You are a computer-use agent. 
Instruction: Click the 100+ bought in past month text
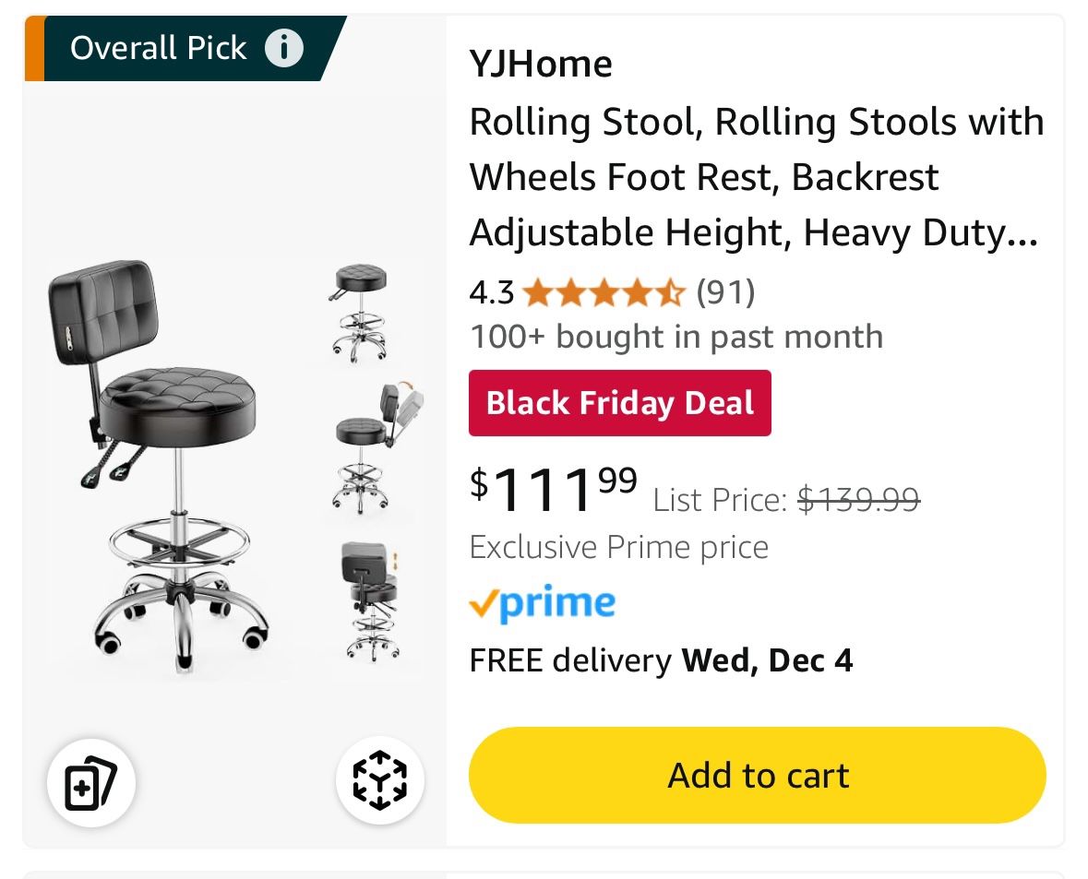point(676,336)
